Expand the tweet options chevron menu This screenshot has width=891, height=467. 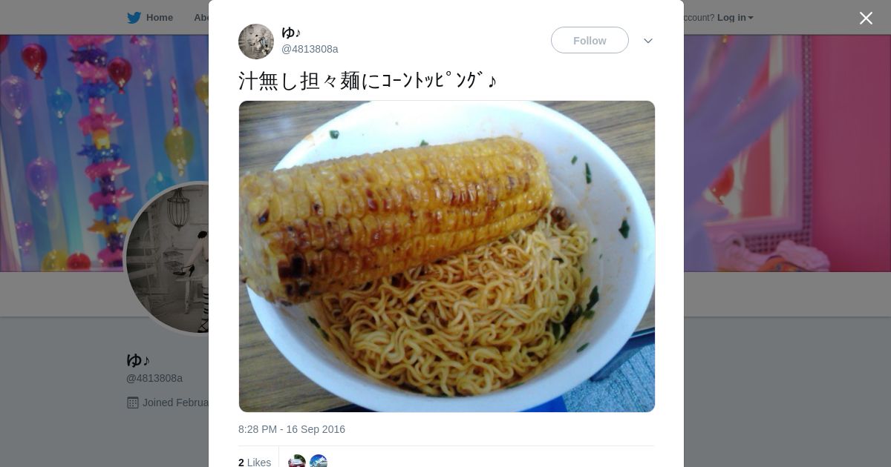(648, 41)
